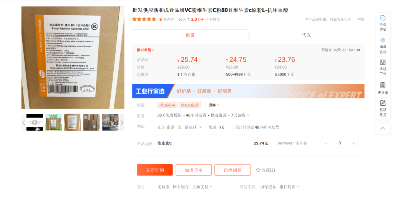Increase quantity with the plus button
Screen dimensions: 415x198
[354, 143]
